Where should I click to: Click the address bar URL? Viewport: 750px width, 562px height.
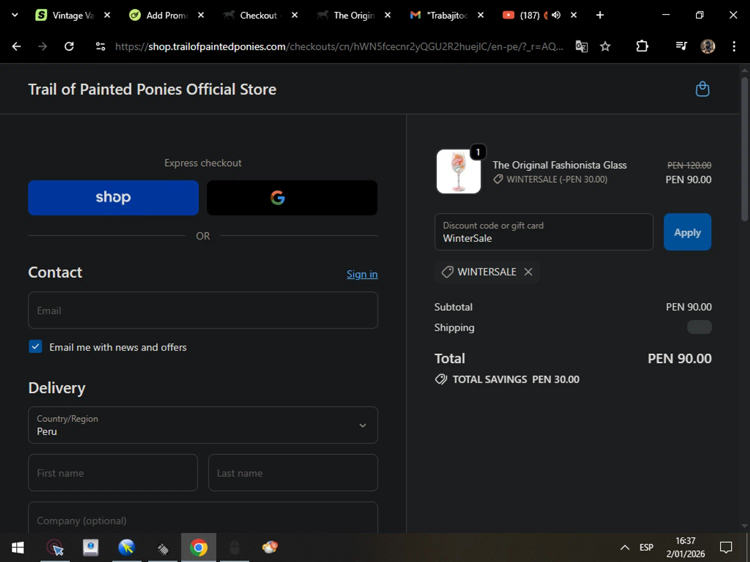click(x=339, y=46)
